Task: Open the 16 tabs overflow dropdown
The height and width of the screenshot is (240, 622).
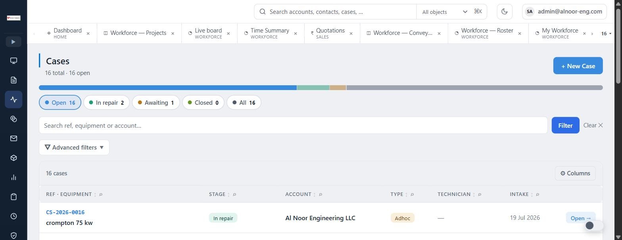Action: coord(606,34)
